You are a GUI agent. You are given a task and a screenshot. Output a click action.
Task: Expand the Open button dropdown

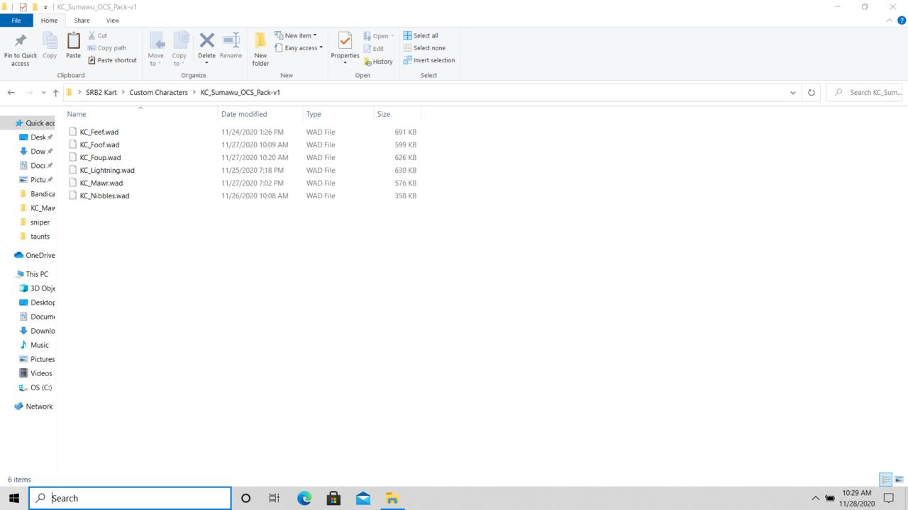pos(392,36)
